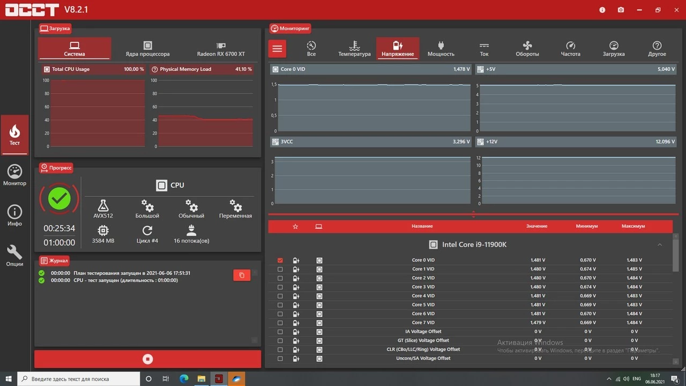686x386 pixels.
Task: Click the Обычный mode gears icon
Action: pos(191,205)
